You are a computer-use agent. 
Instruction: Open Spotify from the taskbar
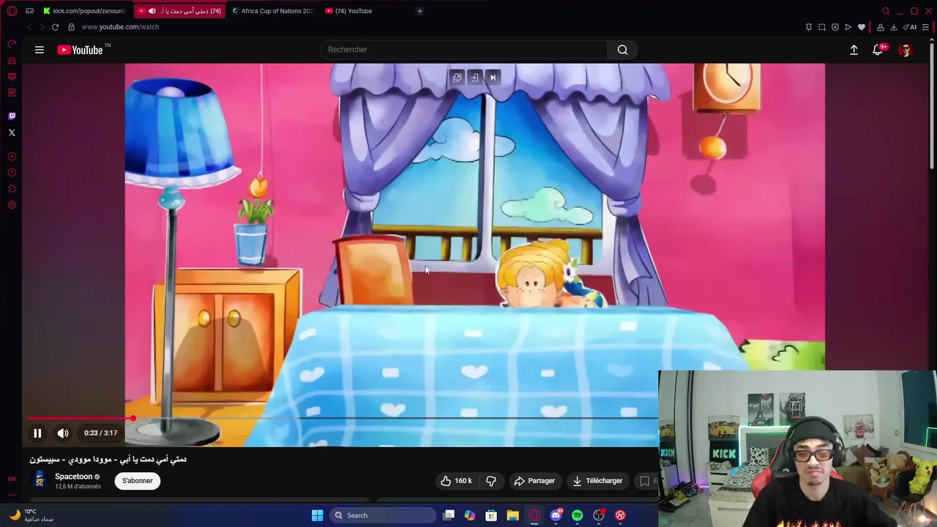click(x=577, y=515)
